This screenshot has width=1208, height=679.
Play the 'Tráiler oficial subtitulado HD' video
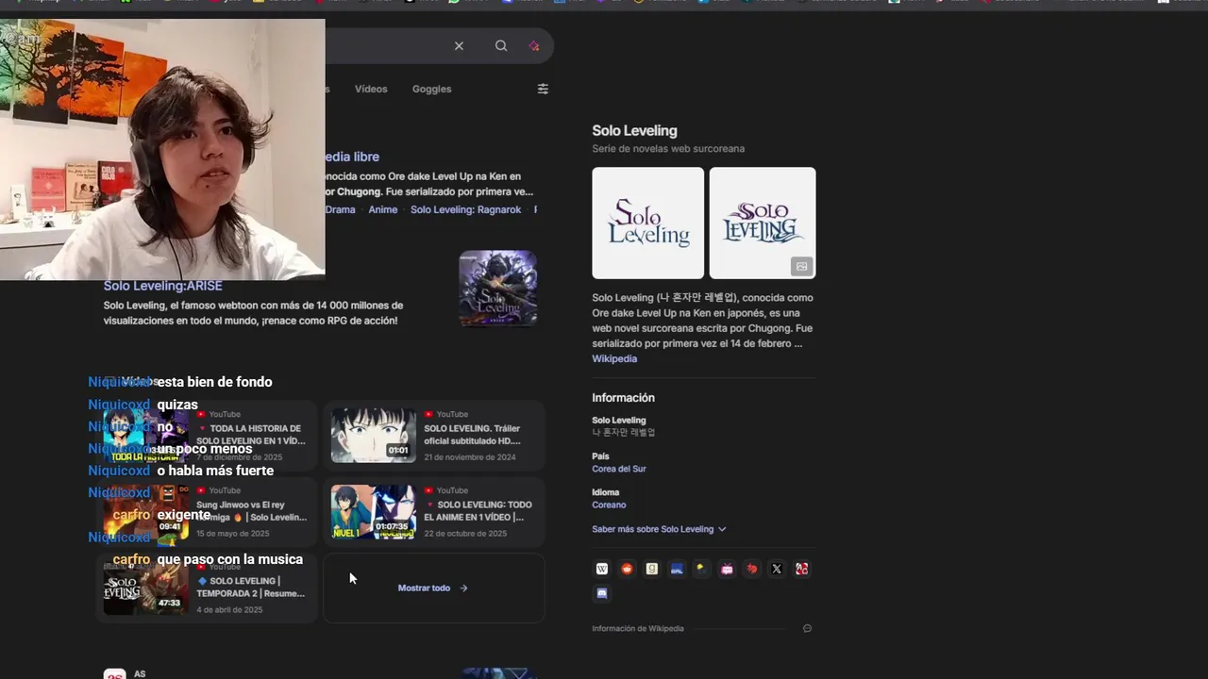(434, 436)
